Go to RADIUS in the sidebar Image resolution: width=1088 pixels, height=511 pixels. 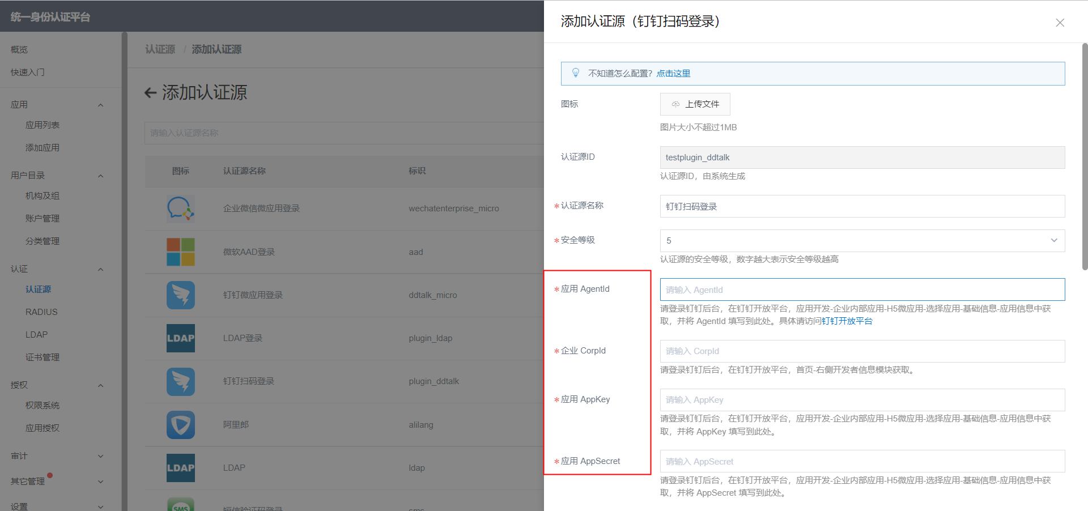(41, 312)
